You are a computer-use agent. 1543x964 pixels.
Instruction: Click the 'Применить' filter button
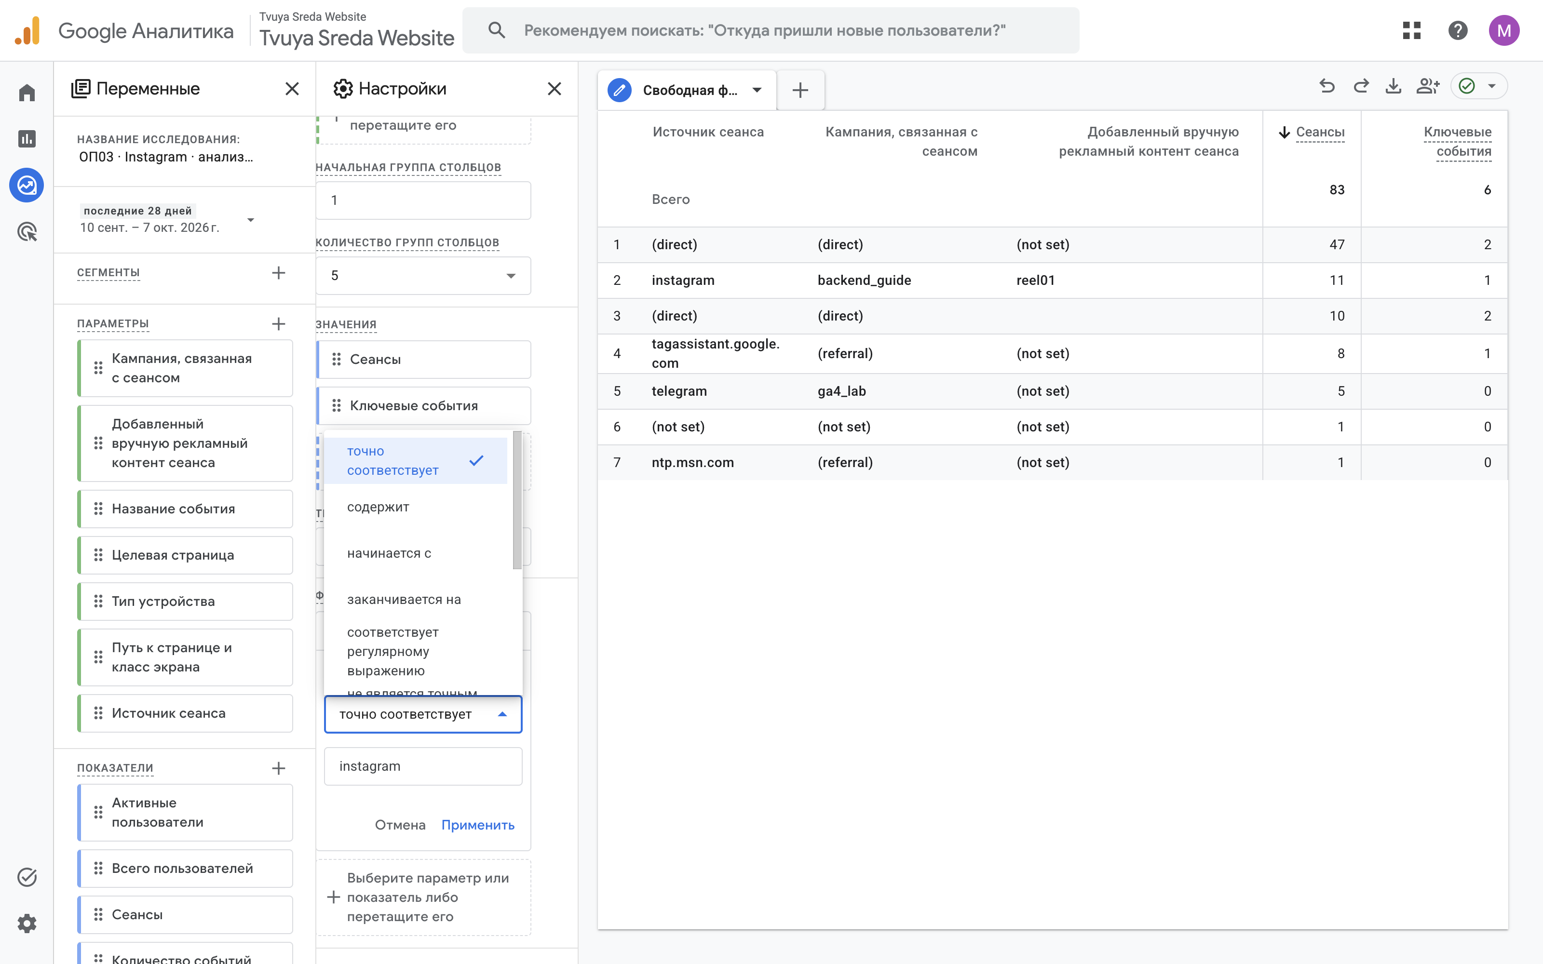[x=477, y=825]
